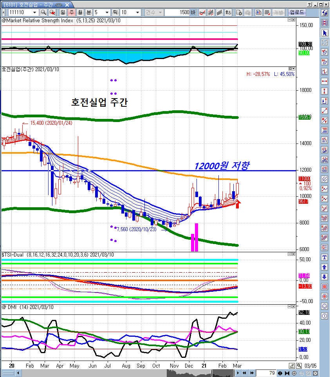The width and height of the screenshot is (330, 377).
Task: Switch chart to daily (일) period
Action: (x=63, y=12)
